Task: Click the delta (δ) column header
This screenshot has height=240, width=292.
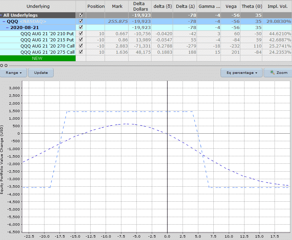Action: (x=162, y=6)
